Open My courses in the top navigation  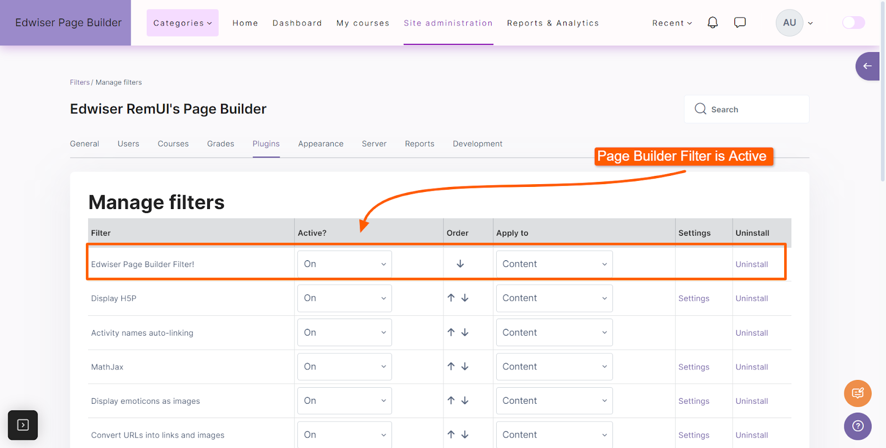click(363, 23)
